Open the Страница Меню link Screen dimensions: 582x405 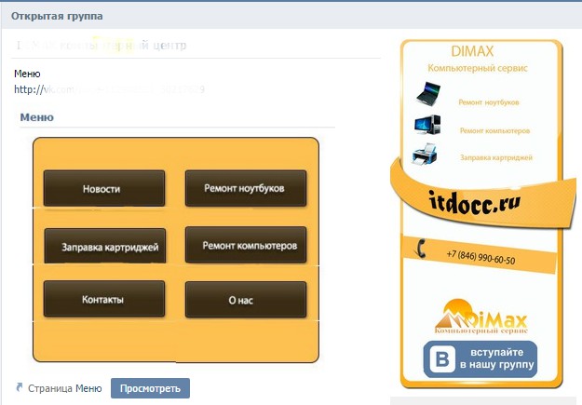tap(64, 388)
